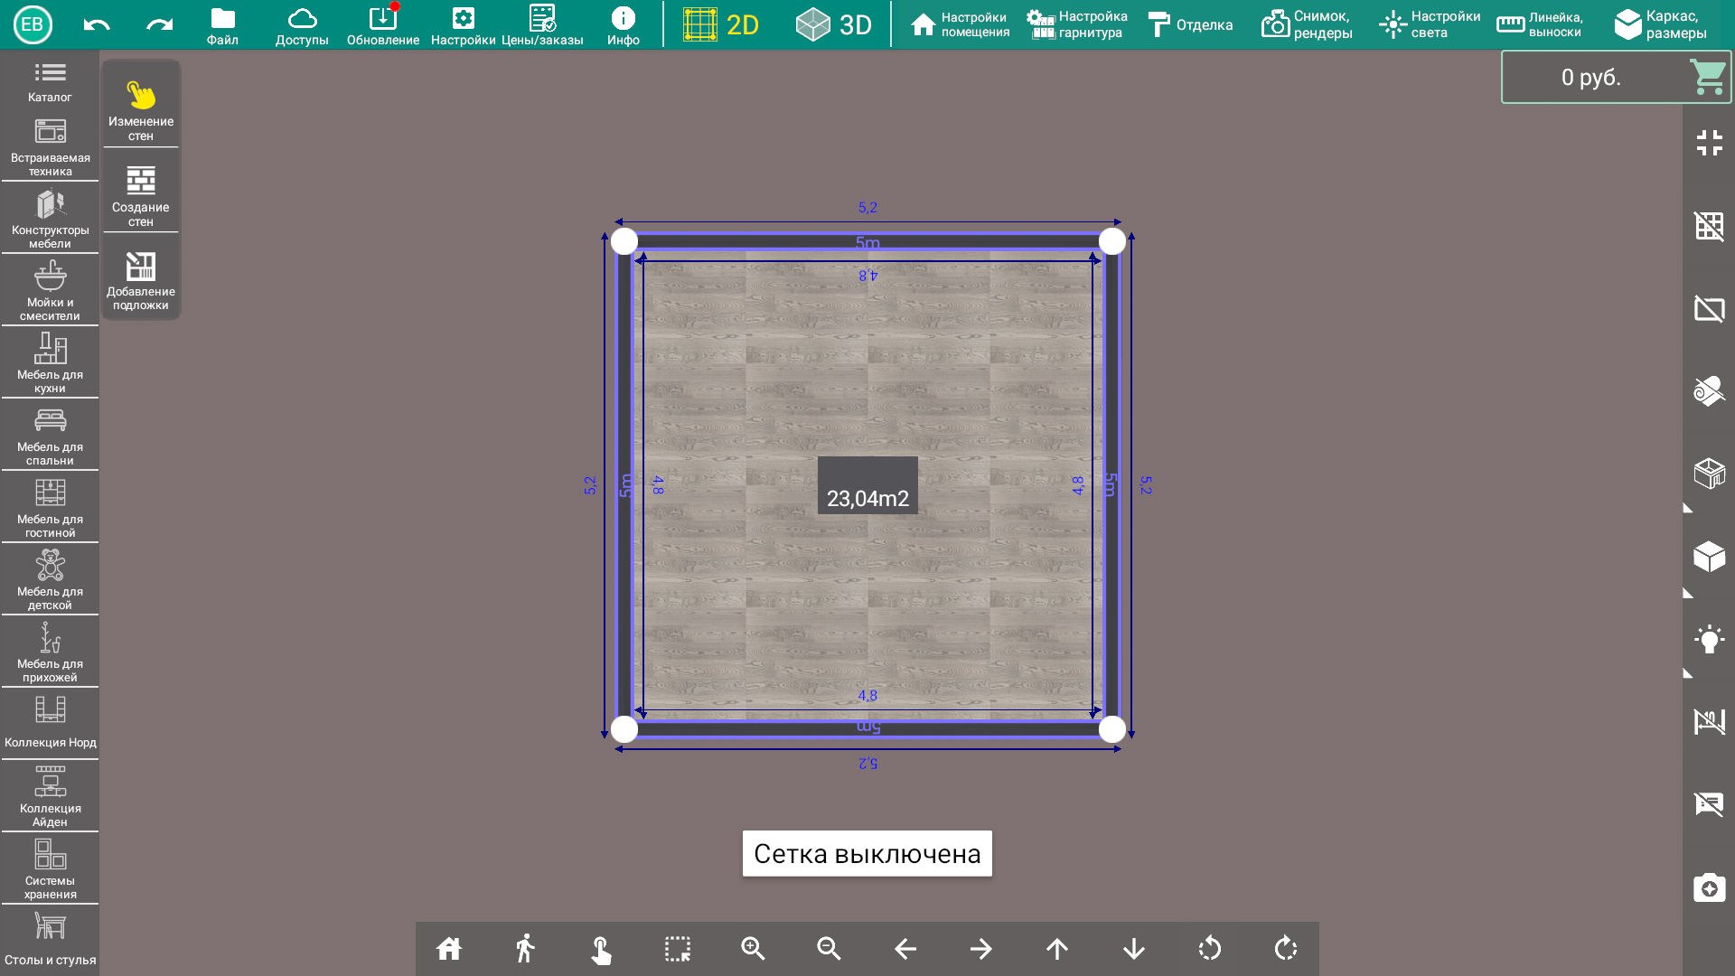This screenshot has width=1735, height=976.
Task: Select Добавление подложки tool
Action: point(141,280)
